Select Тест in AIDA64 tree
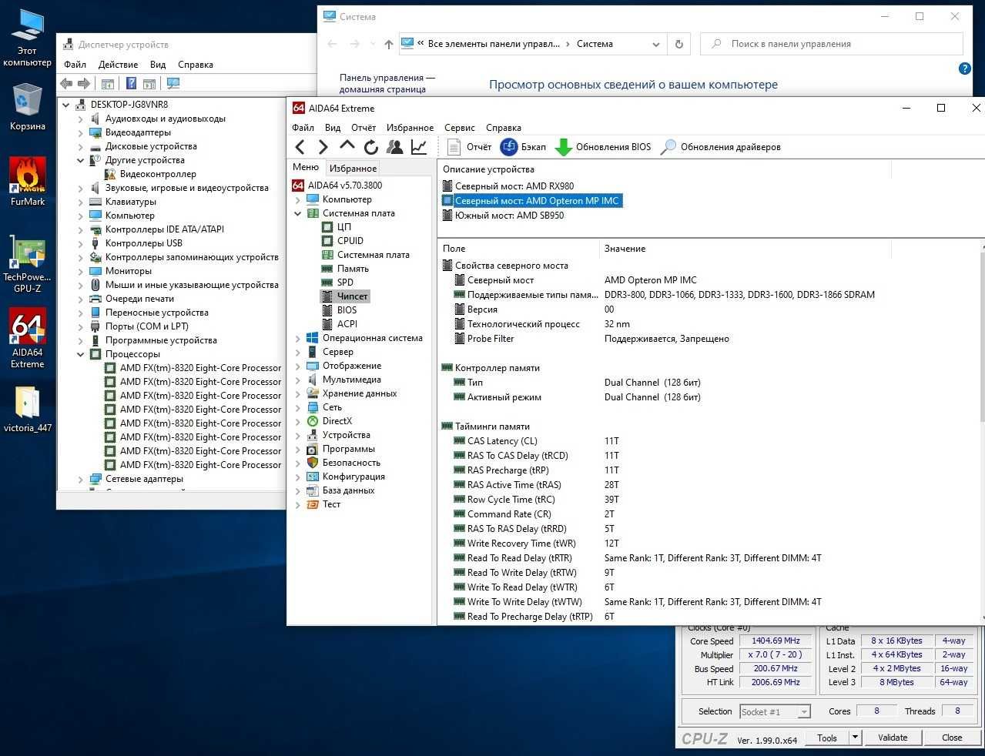Screen dimensions: 985x756 coord(323,504)
